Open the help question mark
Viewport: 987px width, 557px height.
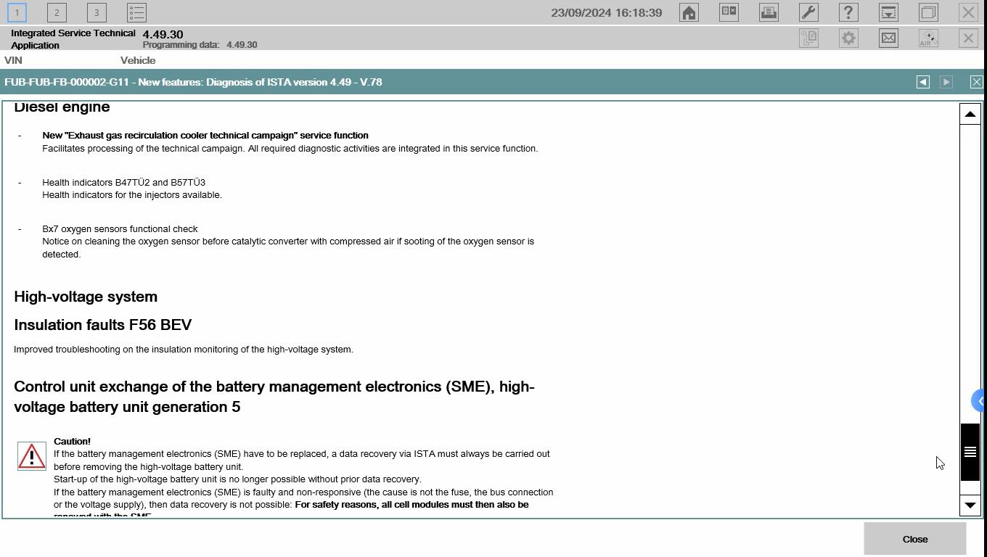(x=848, y=12)
